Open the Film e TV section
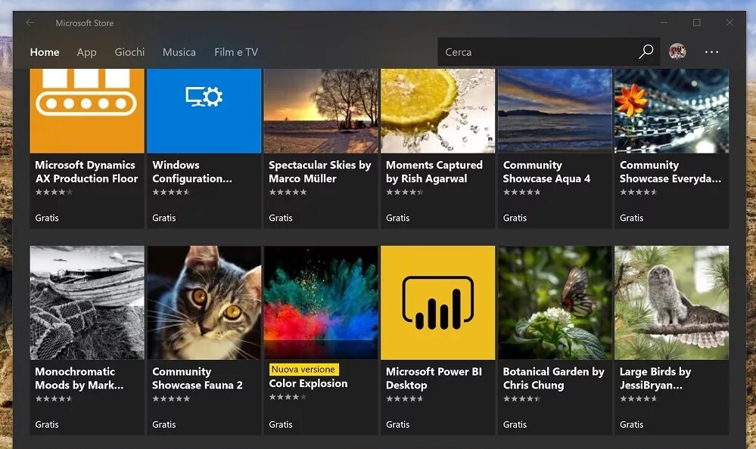The image size is (756, 449). point(235,52)
